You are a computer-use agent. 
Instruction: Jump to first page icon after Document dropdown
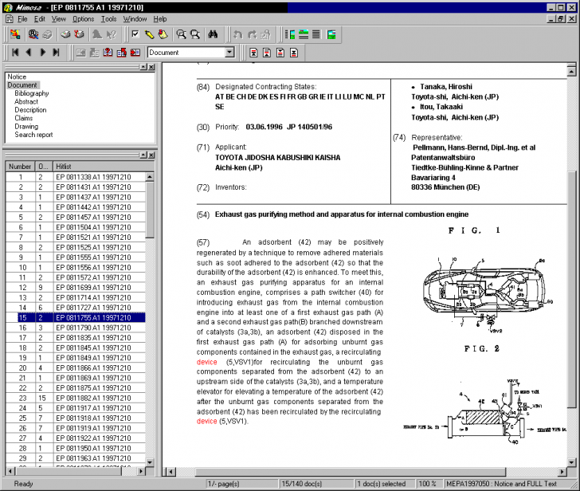[x=253, y=53]
